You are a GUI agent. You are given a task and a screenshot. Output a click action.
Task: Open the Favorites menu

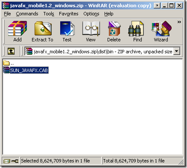tap(69, 14)
